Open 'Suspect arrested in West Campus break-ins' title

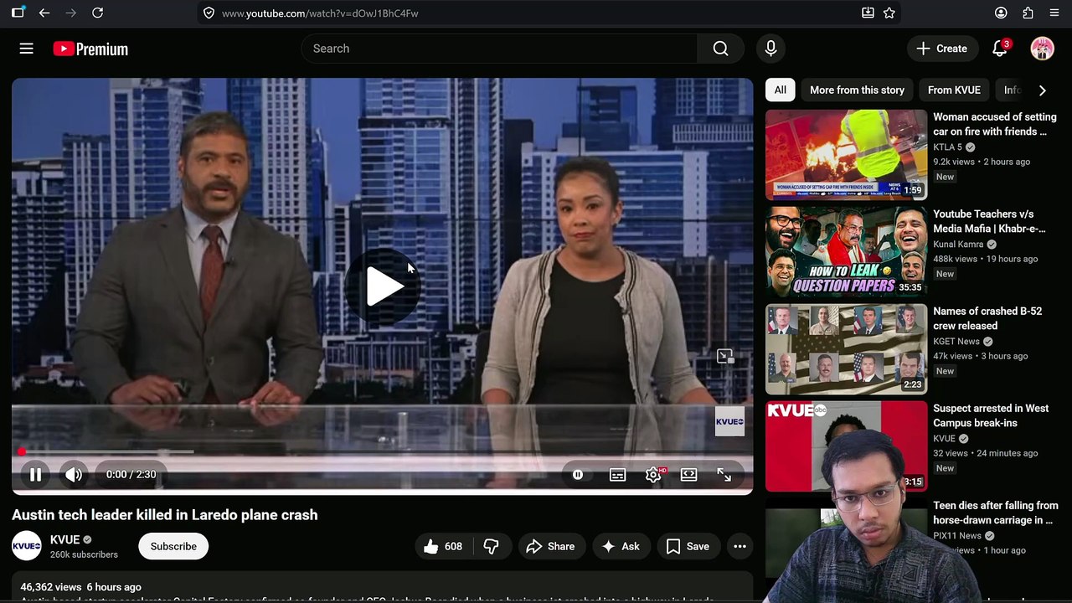(991, 415)
